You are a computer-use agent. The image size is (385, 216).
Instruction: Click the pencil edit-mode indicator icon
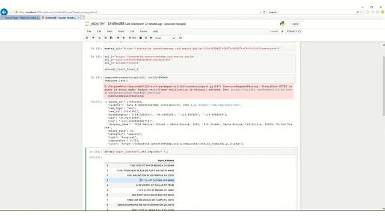click(x=282, y=31)
